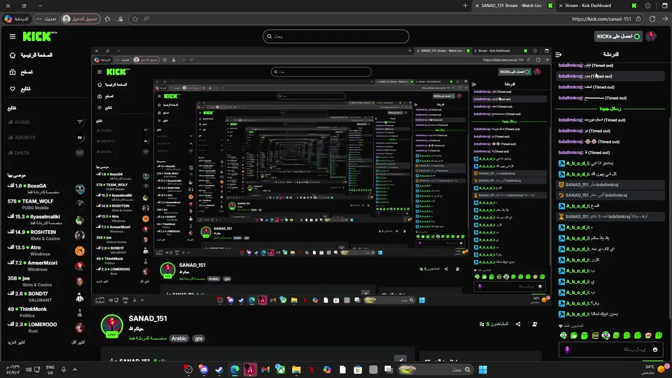Click the new messages divider label

610,109
